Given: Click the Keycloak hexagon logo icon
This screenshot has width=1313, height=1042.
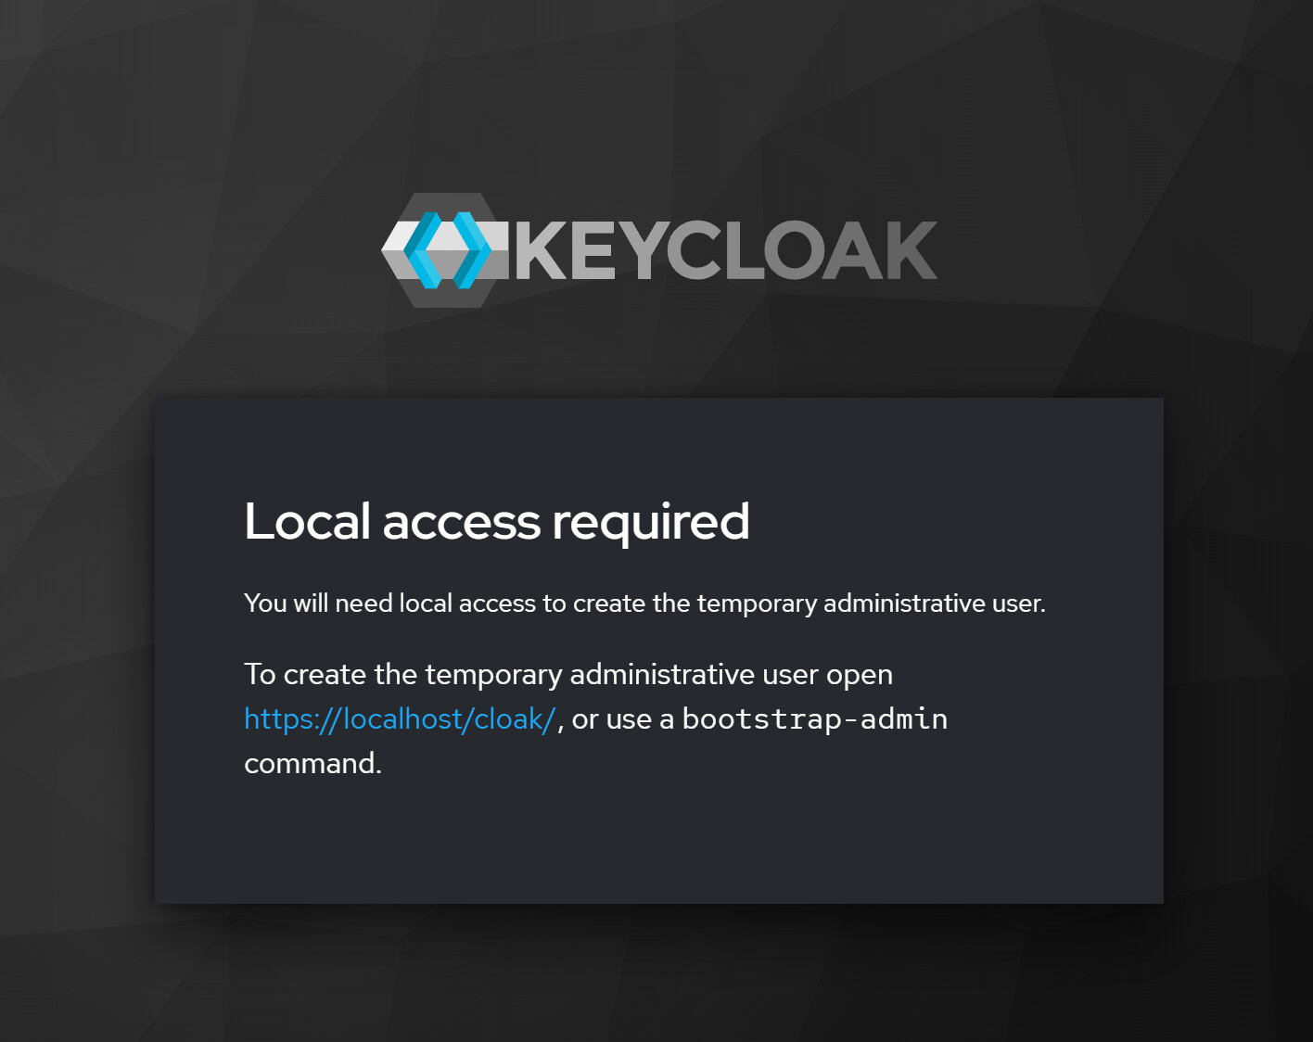Looking at the screenshot, I should click(446, 250).
